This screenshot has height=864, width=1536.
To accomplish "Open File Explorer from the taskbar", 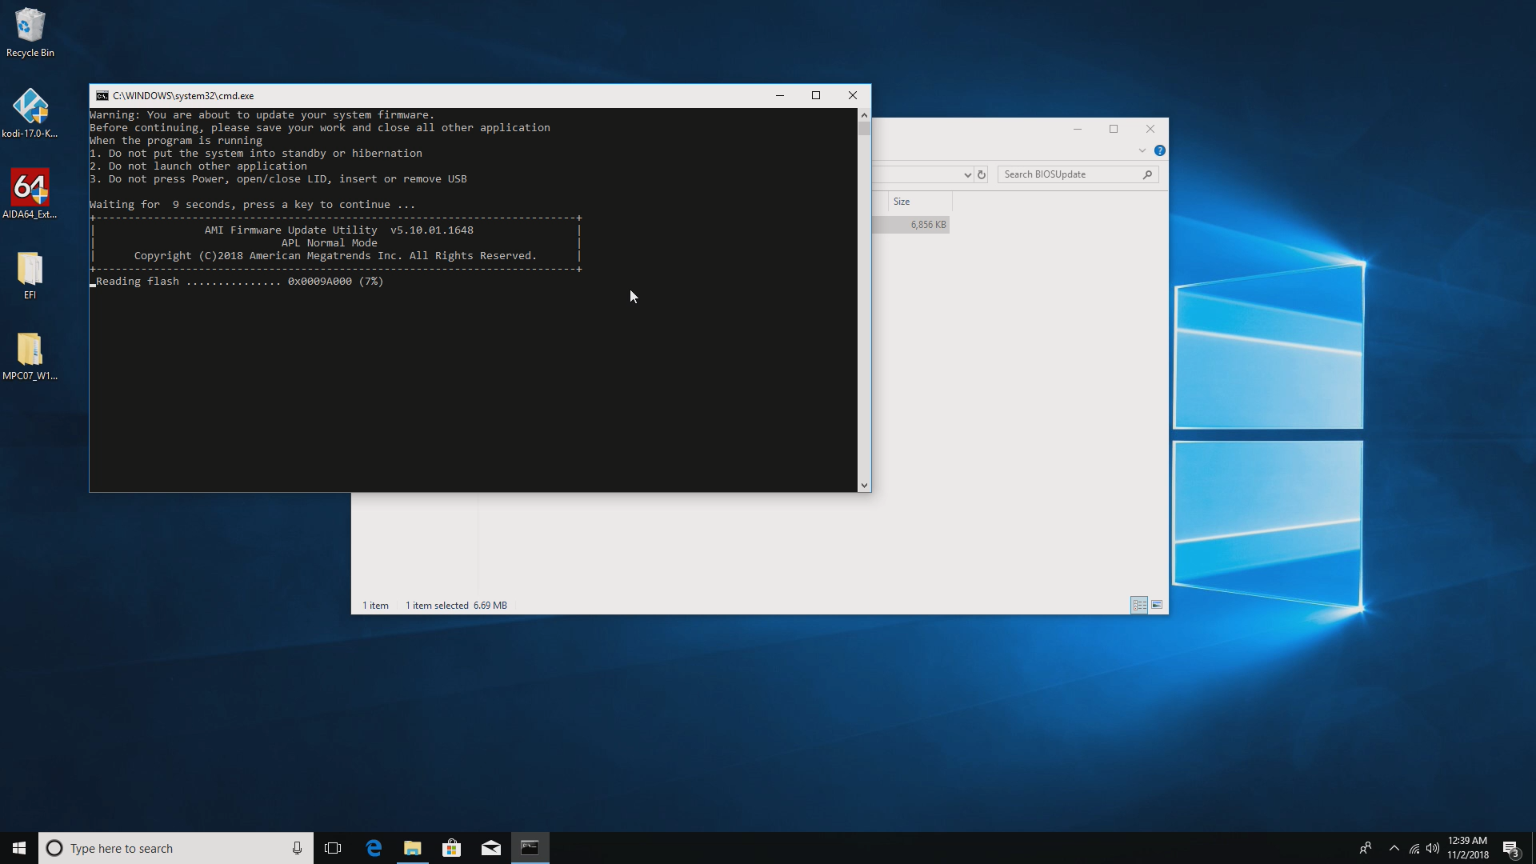I will (x=413, y=848).
